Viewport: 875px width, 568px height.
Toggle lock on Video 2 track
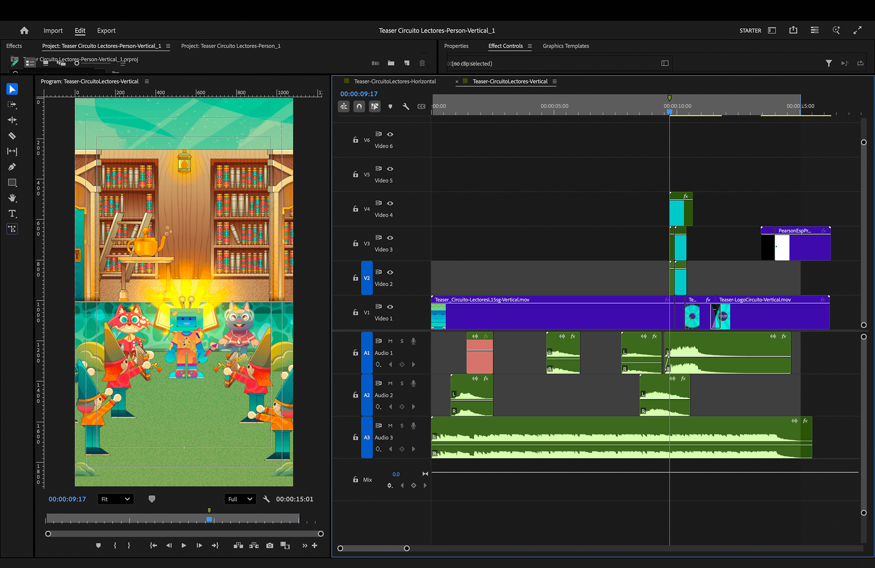[355, 278]
